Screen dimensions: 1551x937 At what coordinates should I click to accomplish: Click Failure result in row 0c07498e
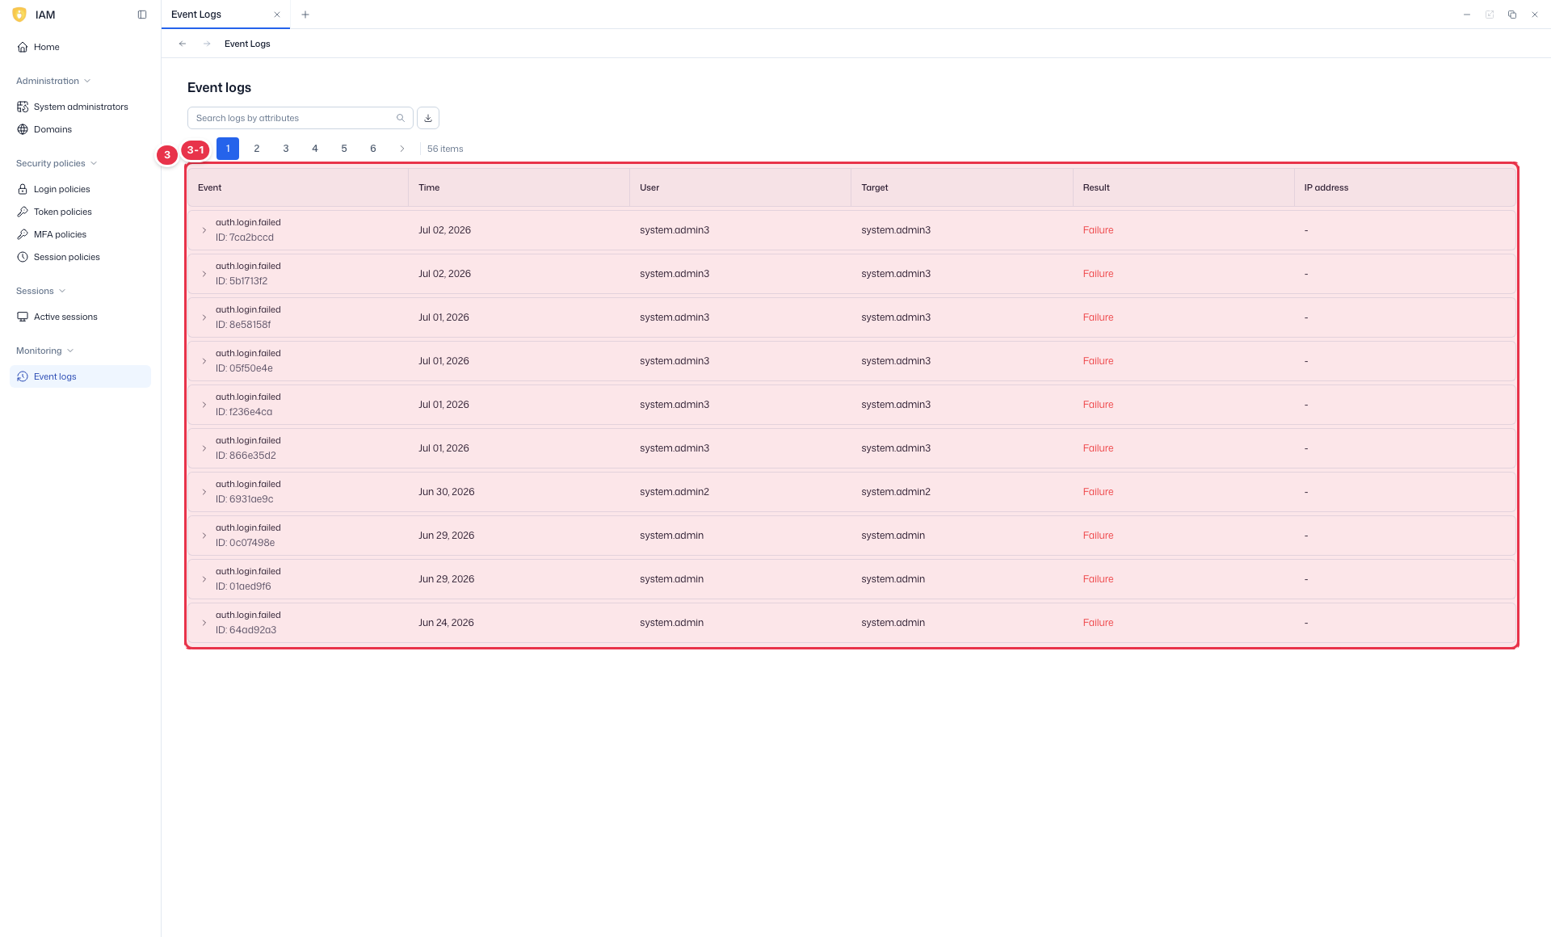[1098, 536]
